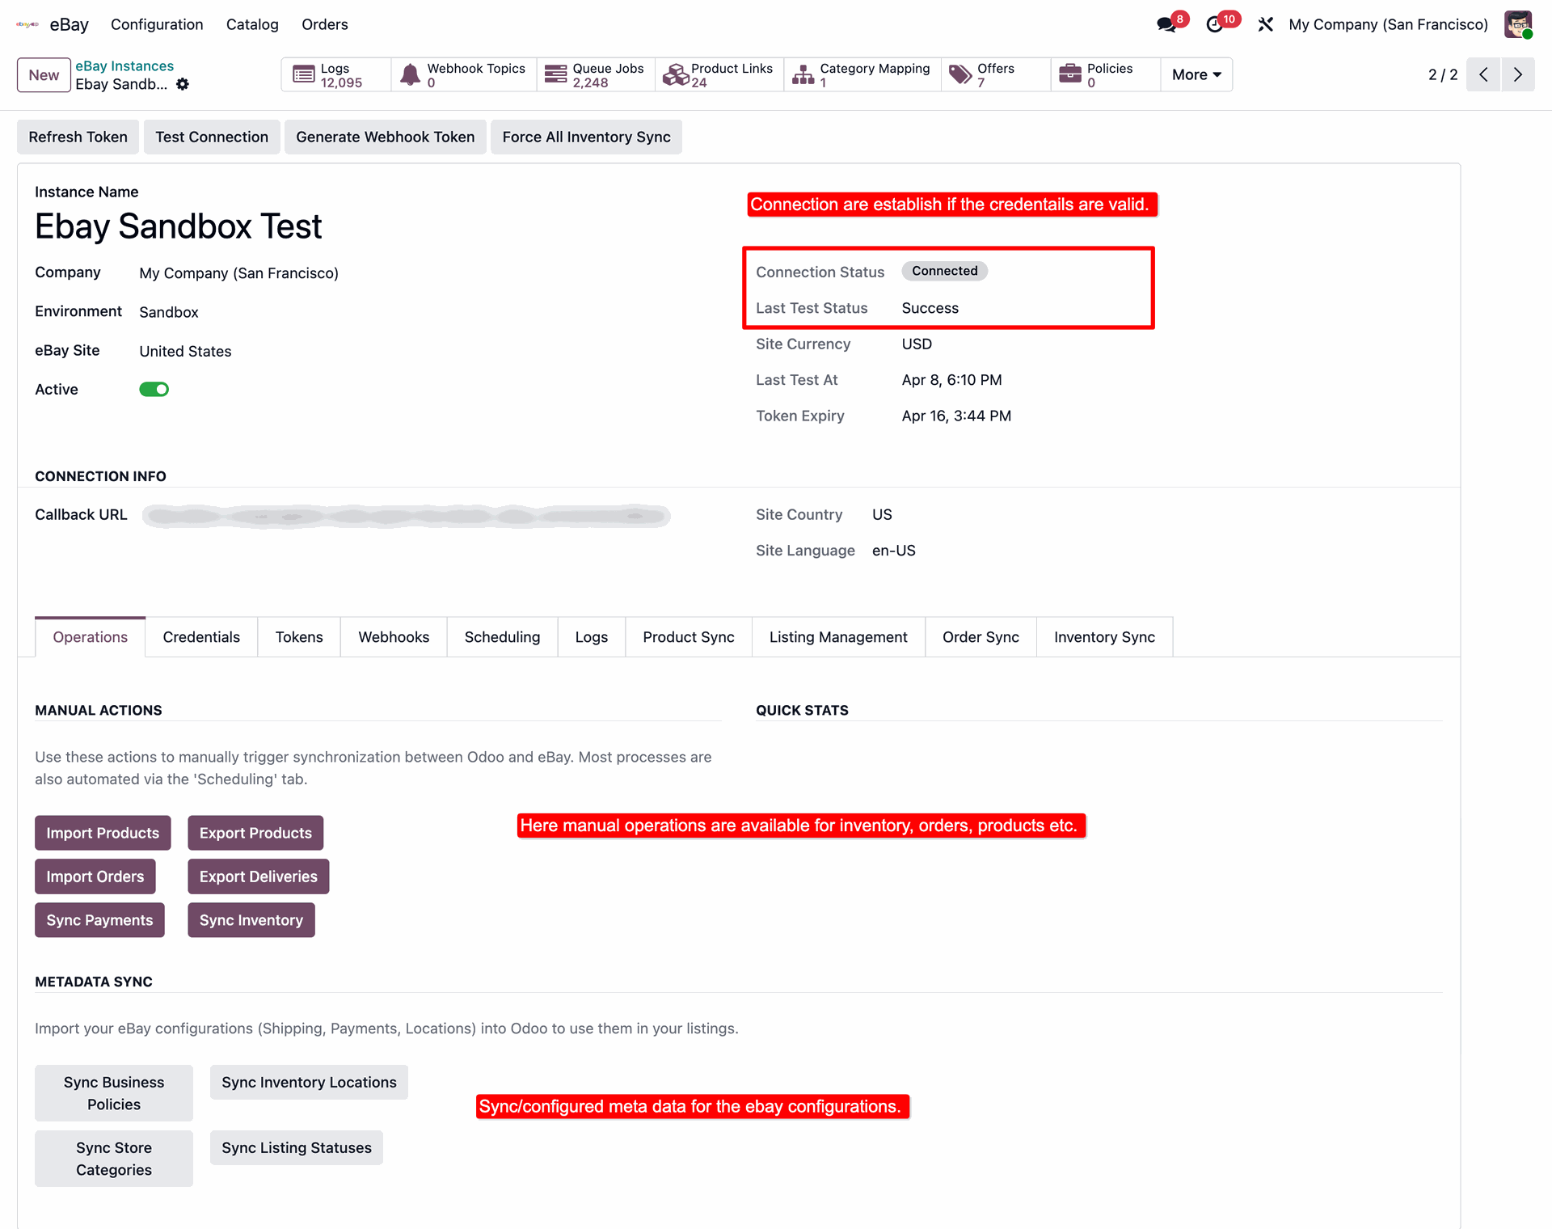Open the company switcher My Company (San Francisco)
This screenshot has height=1229, width=1552.
tap(1388, 24)
